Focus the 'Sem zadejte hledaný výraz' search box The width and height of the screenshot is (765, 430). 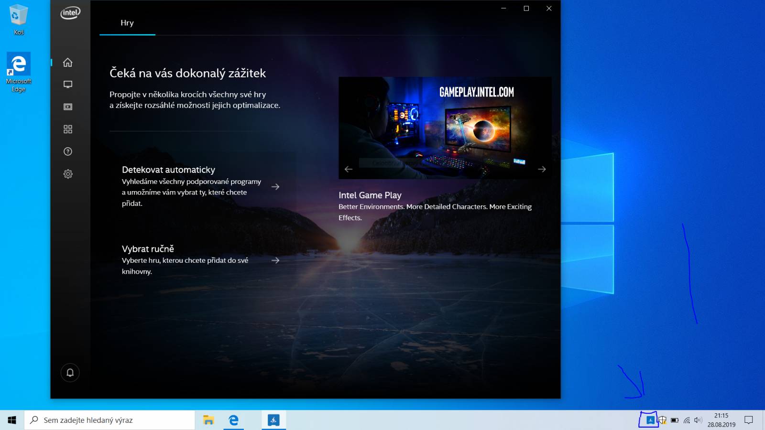click(x=109, y=420)
